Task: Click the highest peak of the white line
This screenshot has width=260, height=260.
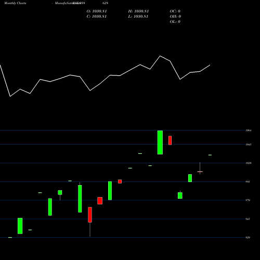Action: [x=160, y=56]
